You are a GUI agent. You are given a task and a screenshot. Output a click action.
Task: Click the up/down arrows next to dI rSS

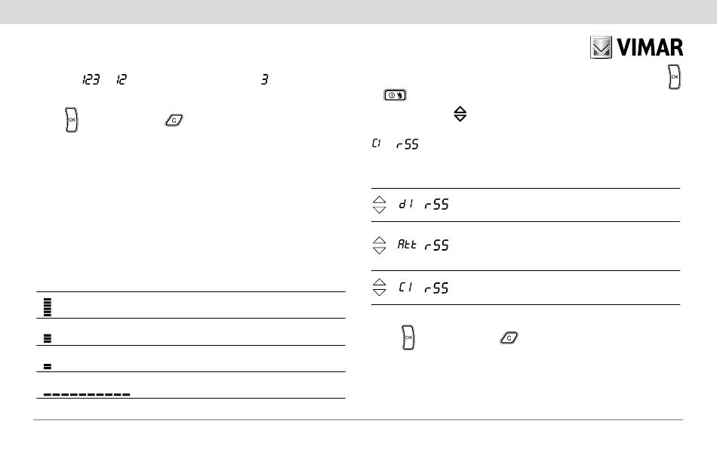pyautogui.click(x=379, y=205)
